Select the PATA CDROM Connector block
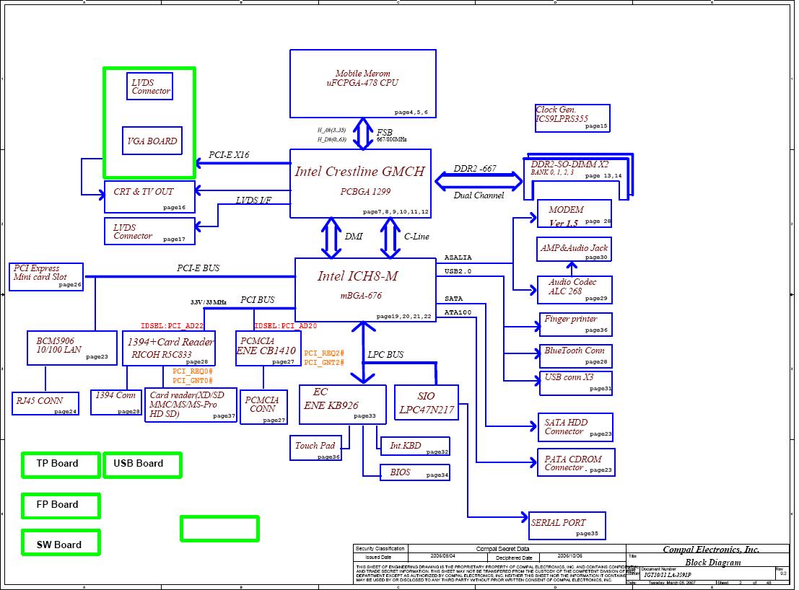The height and width of the screenshot is (590, 799). pyautogui.click(x=576, y=462)
